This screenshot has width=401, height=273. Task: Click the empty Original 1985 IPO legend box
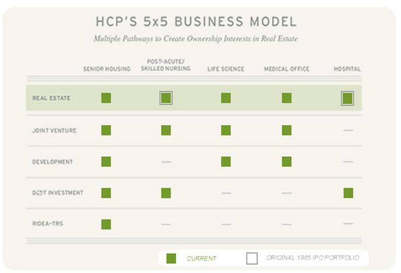[252, 258]
